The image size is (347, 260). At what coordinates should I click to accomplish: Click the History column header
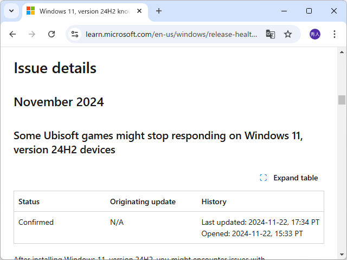(x=214, y=201)
